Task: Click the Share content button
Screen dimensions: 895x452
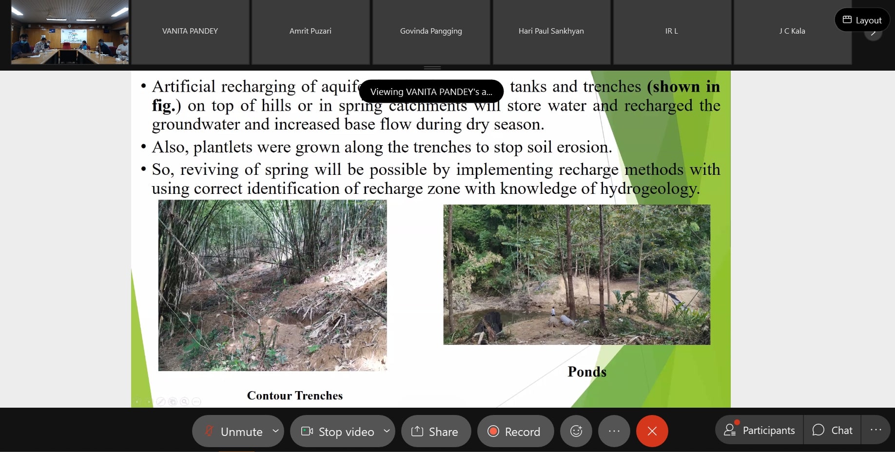Action: pos(435,432)
